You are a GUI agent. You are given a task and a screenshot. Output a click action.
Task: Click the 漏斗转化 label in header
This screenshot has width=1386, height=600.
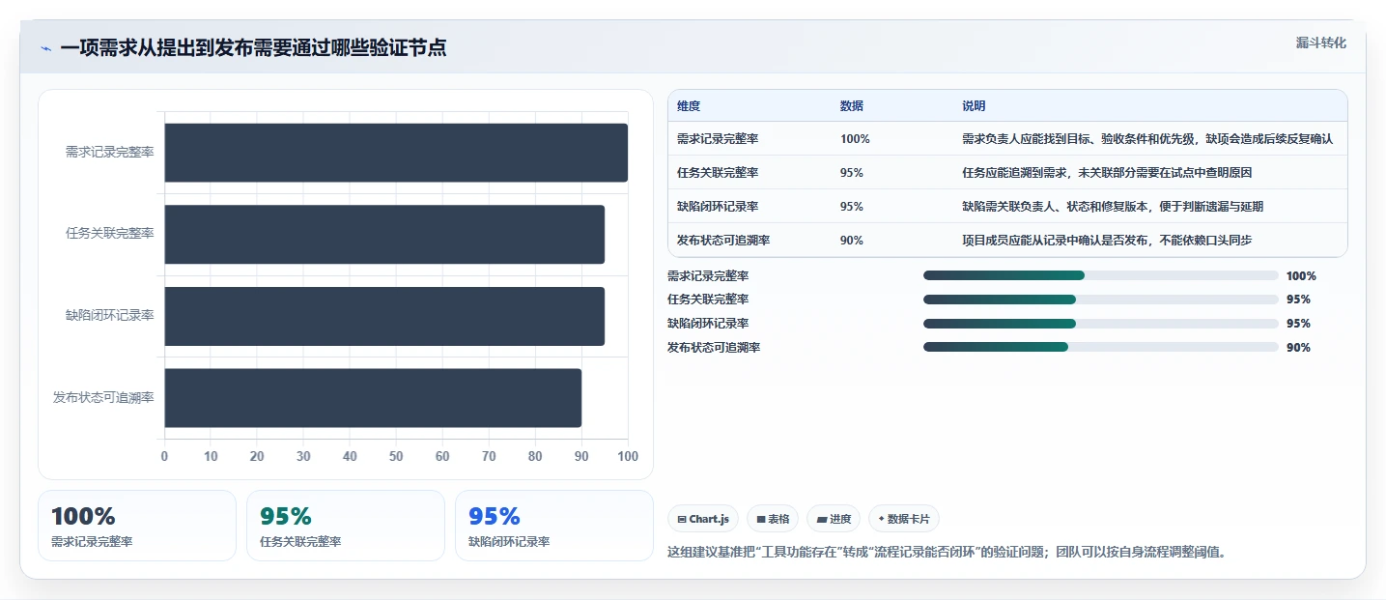pos(1320,43)
